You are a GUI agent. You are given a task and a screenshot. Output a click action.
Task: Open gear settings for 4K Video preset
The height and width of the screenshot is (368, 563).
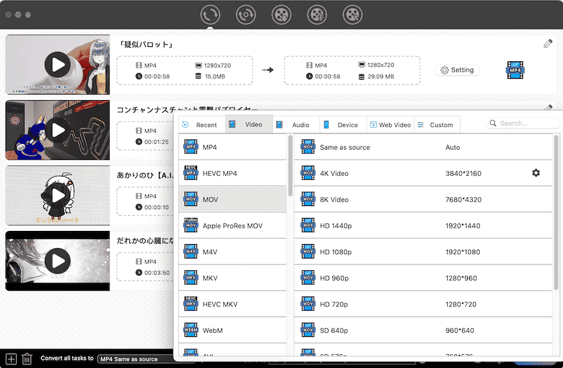(535, 173)
